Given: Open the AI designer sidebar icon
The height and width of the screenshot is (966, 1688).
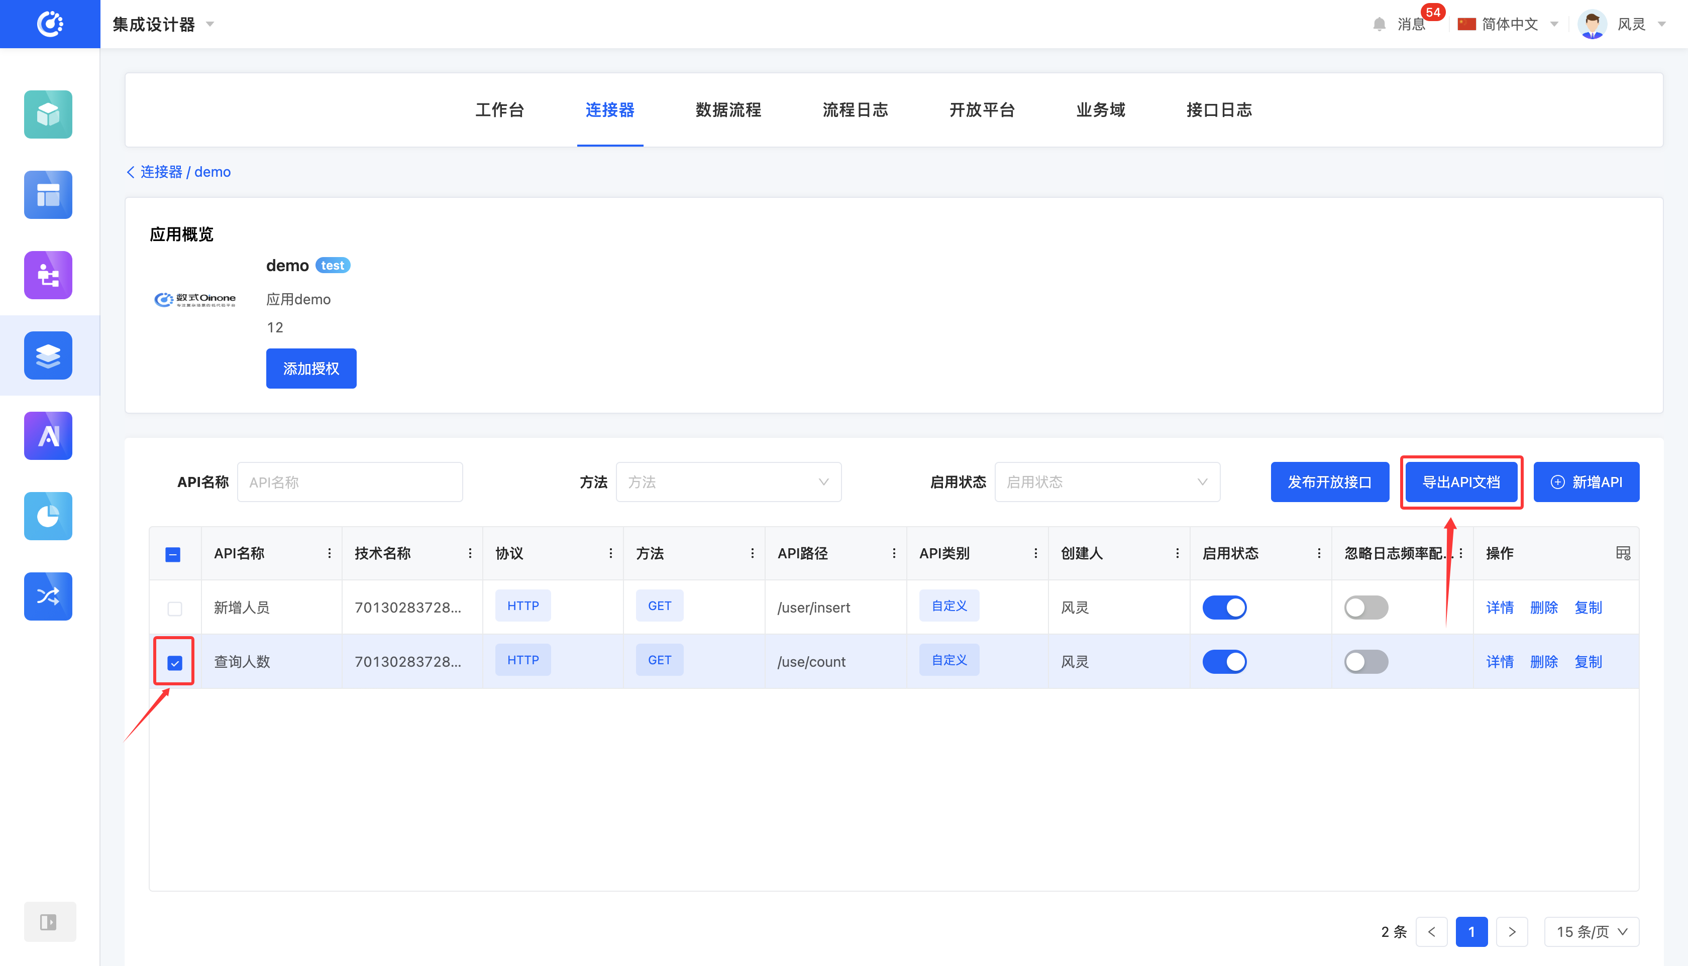Looking at the screenshot, I should point(48,435).
